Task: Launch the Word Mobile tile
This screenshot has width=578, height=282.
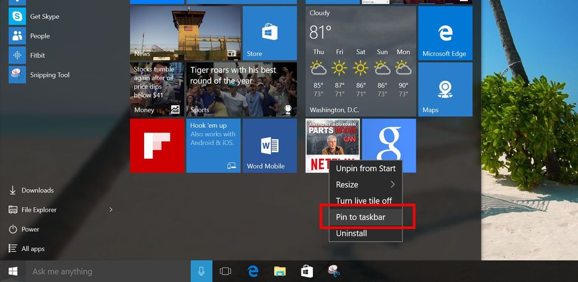Action: [270, 146]
